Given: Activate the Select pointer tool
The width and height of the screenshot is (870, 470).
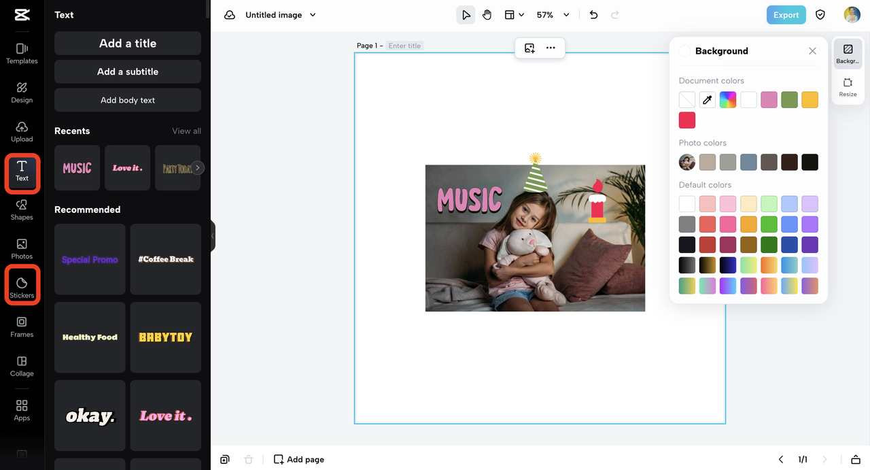Looking at the screenshot, I should coord(466,15).
